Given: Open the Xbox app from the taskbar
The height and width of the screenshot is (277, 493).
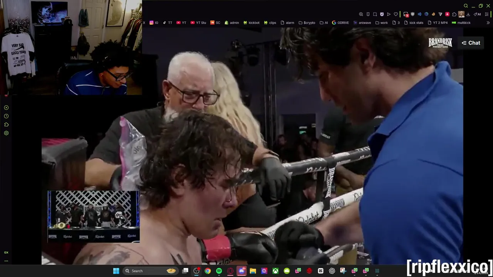Looking at the screenshot, I should (x=275, y=271).
